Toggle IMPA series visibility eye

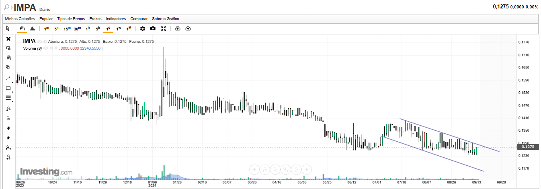click(x=40, y=42)
